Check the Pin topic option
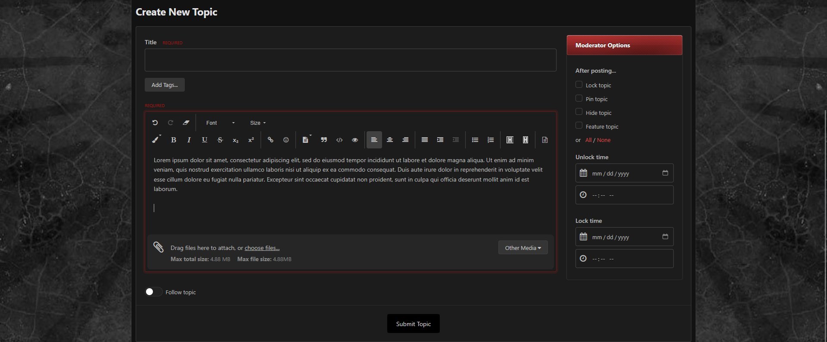Image resolution: width=827 pixels, height=342 pixels. (579, 99)
